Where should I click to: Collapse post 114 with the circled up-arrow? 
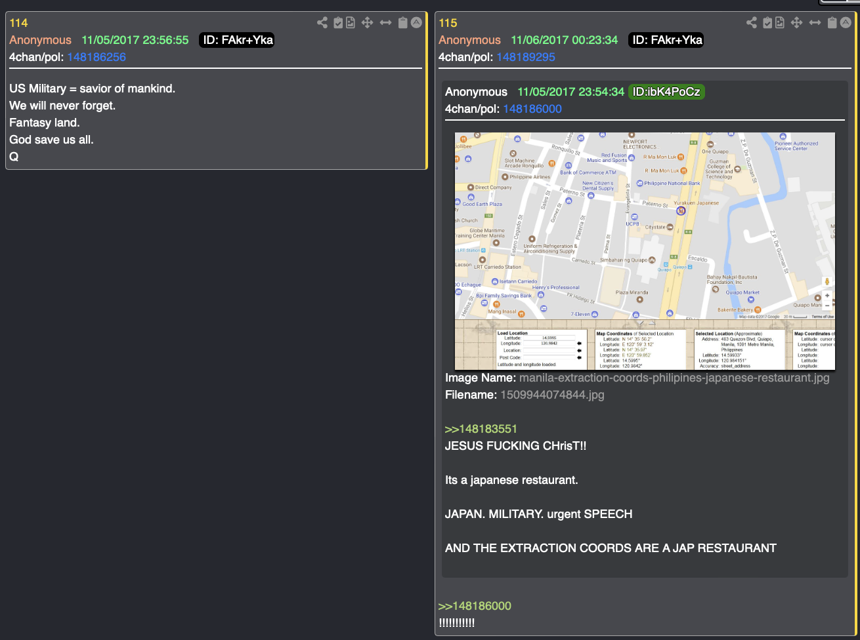click(416, 23)
